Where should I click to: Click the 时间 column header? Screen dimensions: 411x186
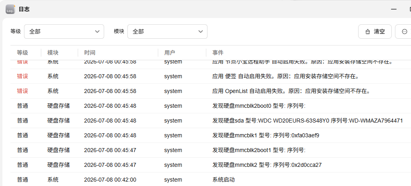tap(90, 53)
